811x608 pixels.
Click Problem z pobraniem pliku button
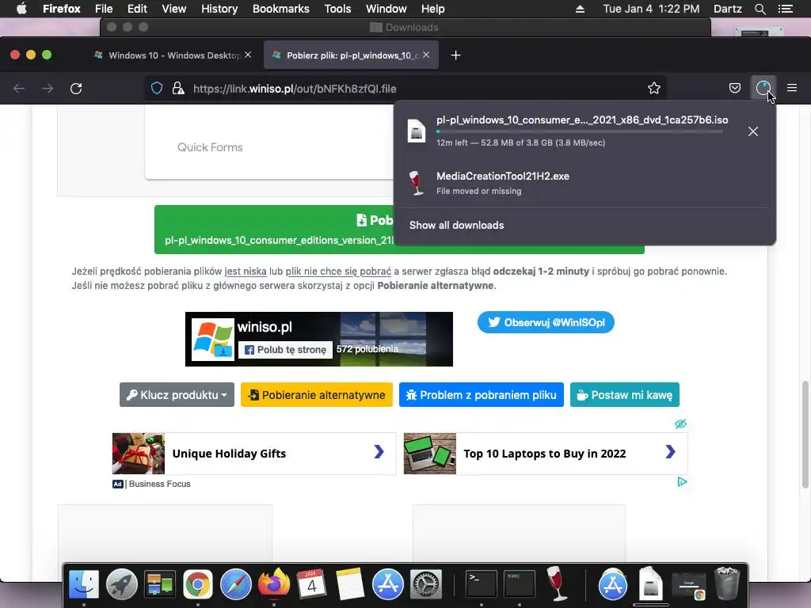point(481,395)
